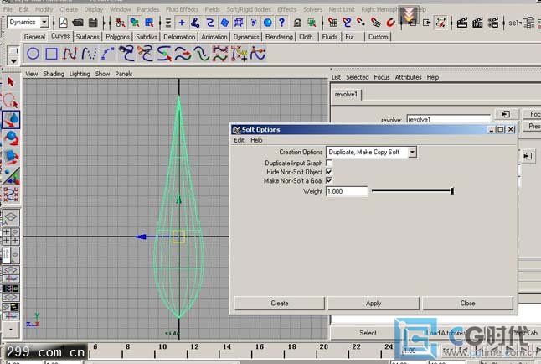Pick the CV Curve tool on the shelf

coord(70,54)
